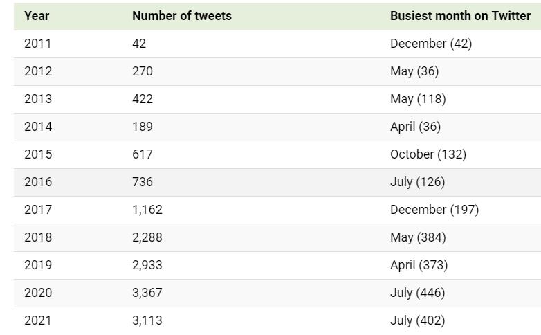This screenshot has height=335, width=541.
Task: Select the April (373) cell
Action: 419,265
